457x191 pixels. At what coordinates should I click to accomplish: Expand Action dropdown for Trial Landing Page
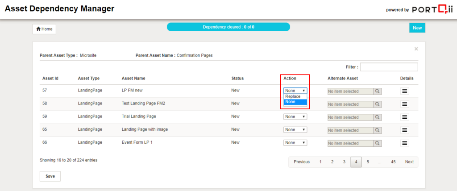pos(295,117)
